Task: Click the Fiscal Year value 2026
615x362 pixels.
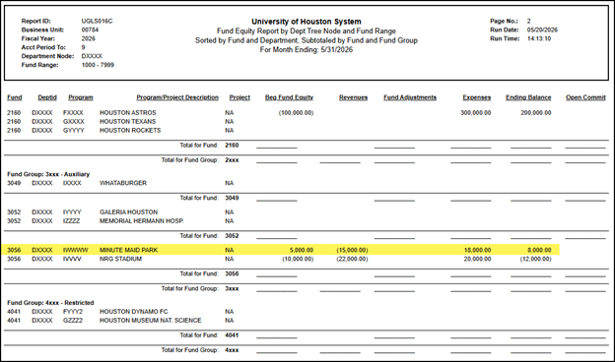Action: (x=89, y=38)
